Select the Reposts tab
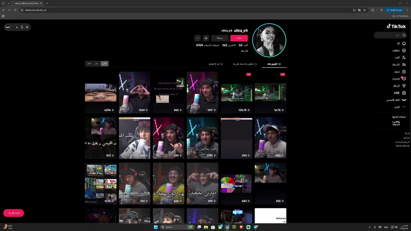Image resolution: width=411 pixels, height=231 pixels. pos(245,64)
